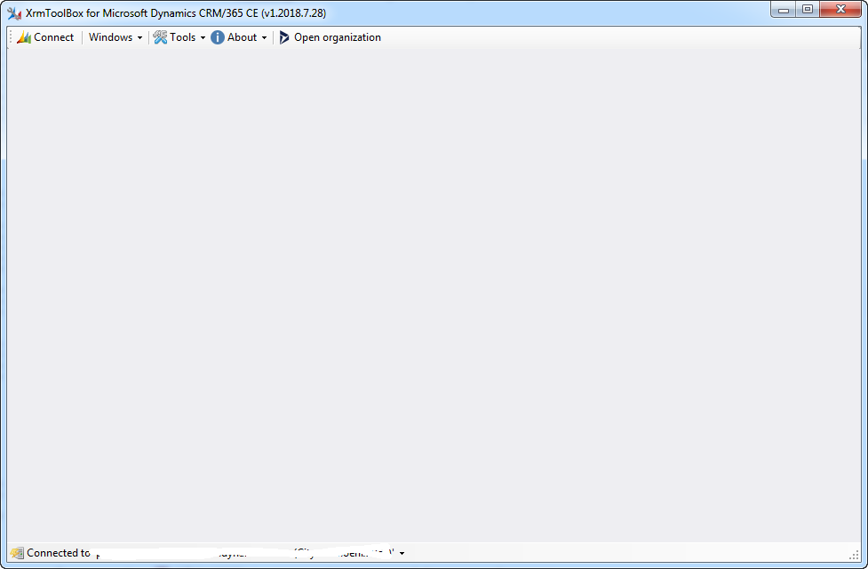
Task: Click the window resize grip corner
Action: coord(854,554)
